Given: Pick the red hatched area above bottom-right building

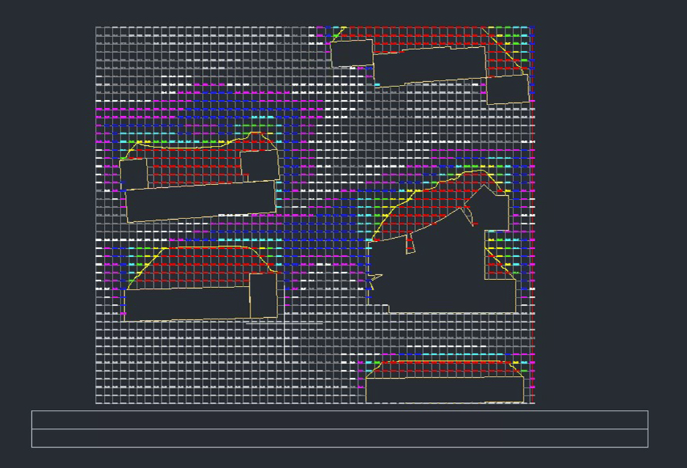Looking at the screenshot, I should pos(444,368).
